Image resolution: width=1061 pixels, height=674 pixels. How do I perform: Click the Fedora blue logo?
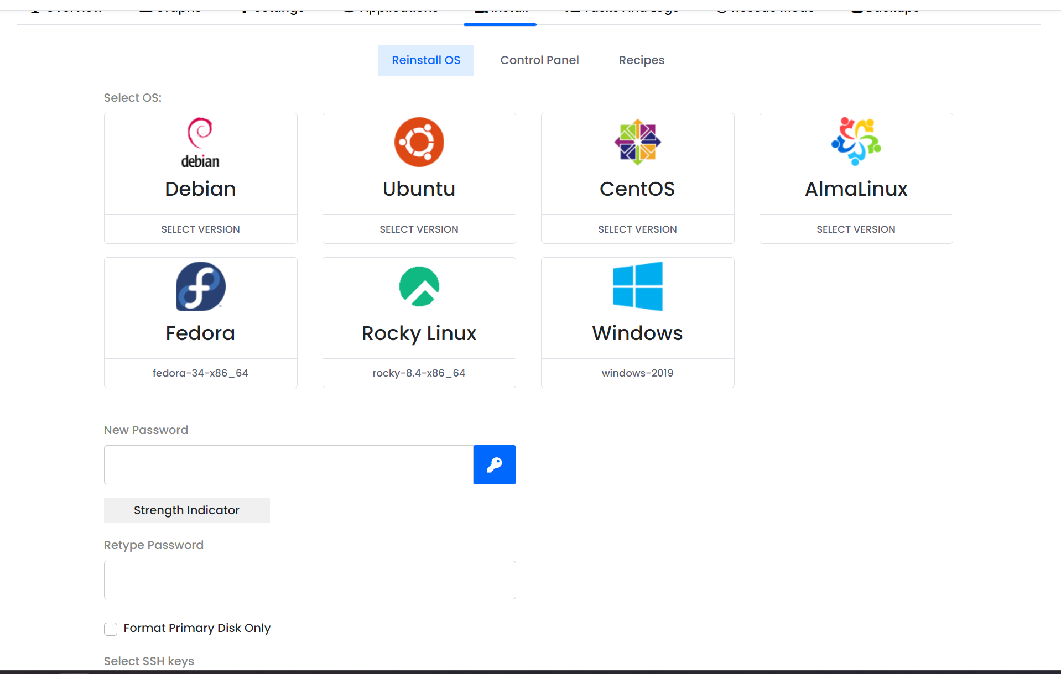(x=200, y=286)
